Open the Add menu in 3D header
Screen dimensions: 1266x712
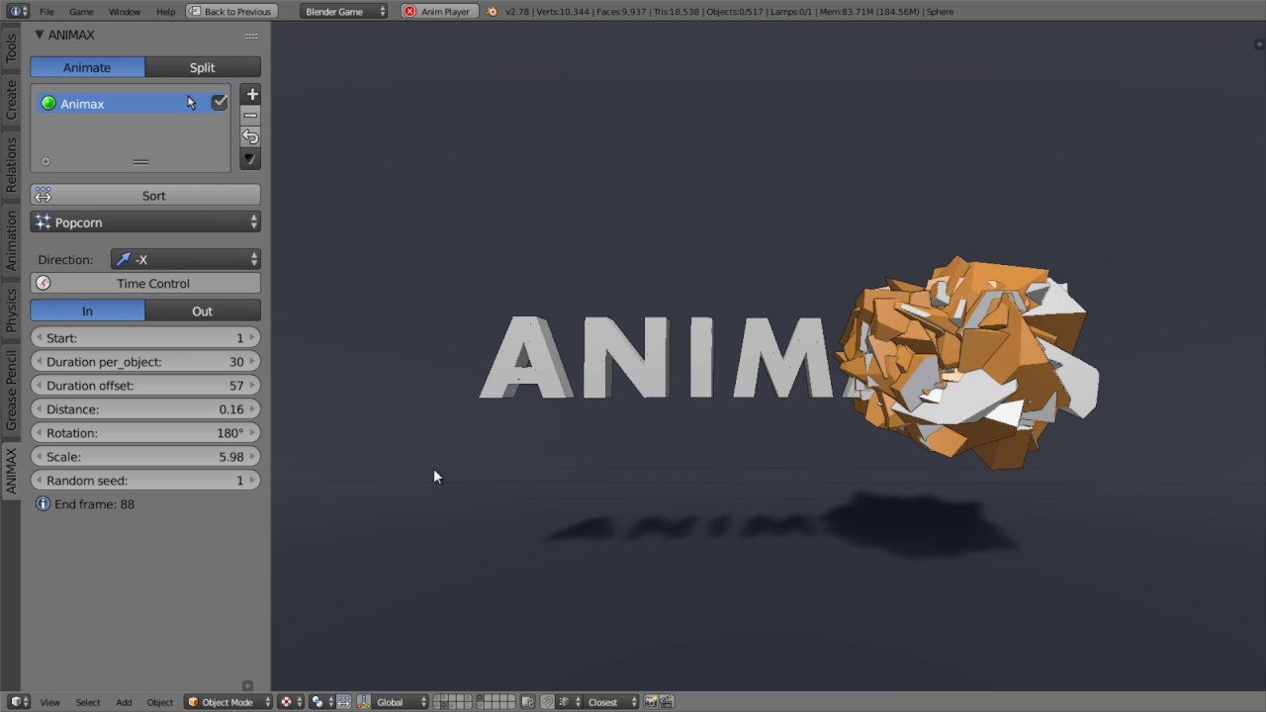[124, 702]
